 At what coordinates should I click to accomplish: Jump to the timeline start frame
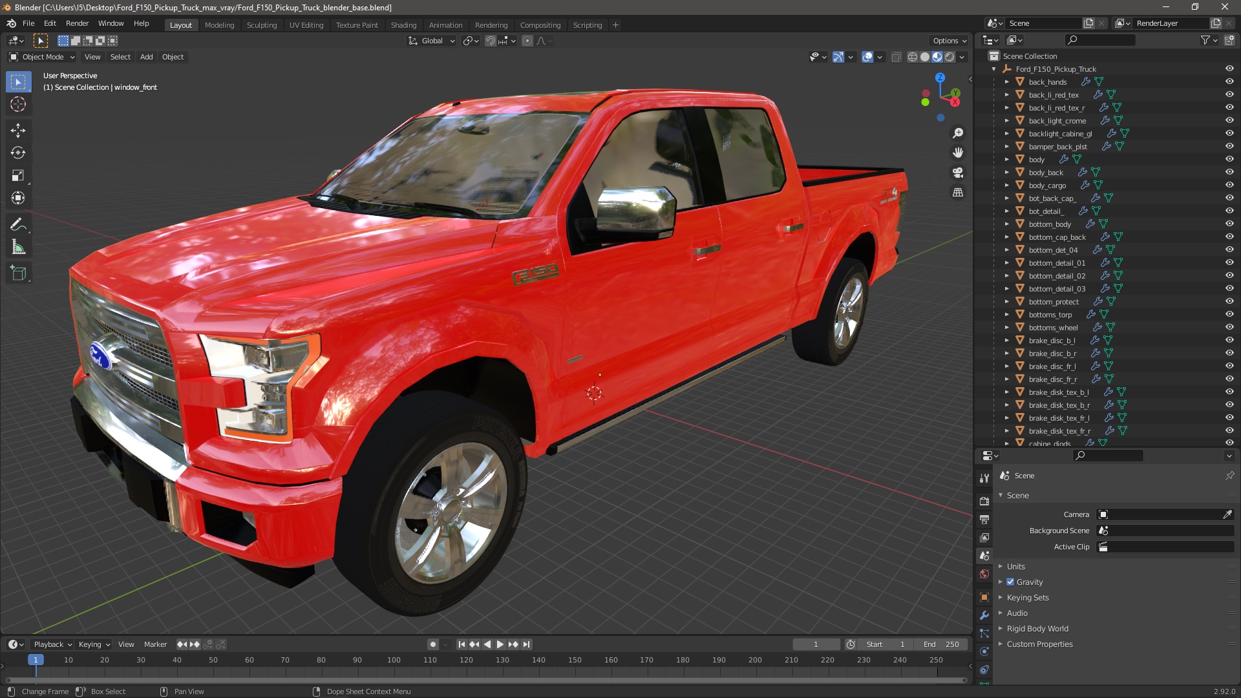click(x=461, y=644)
